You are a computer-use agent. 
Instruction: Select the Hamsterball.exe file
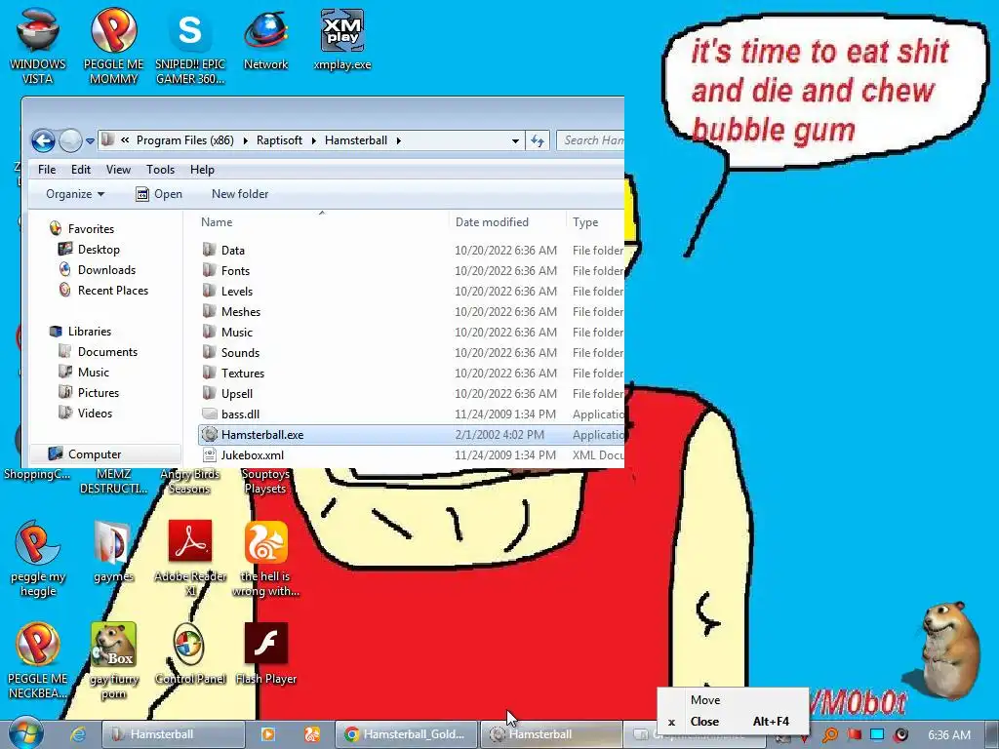[x=411, y=434]
